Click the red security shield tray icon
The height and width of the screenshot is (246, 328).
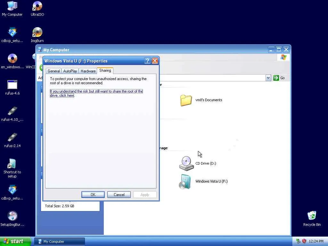tap(304, 241)
